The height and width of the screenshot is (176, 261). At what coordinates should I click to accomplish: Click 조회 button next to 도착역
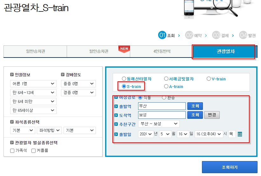point(195,115)
